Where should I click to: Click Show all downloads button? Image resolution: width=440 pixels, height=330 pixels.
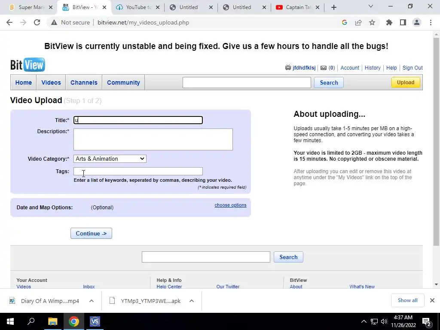pyautogui.click(x=407, y=300)
